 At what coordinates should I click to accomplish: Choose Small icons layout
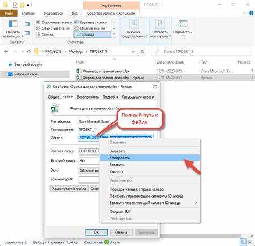(x=90, y=29)
